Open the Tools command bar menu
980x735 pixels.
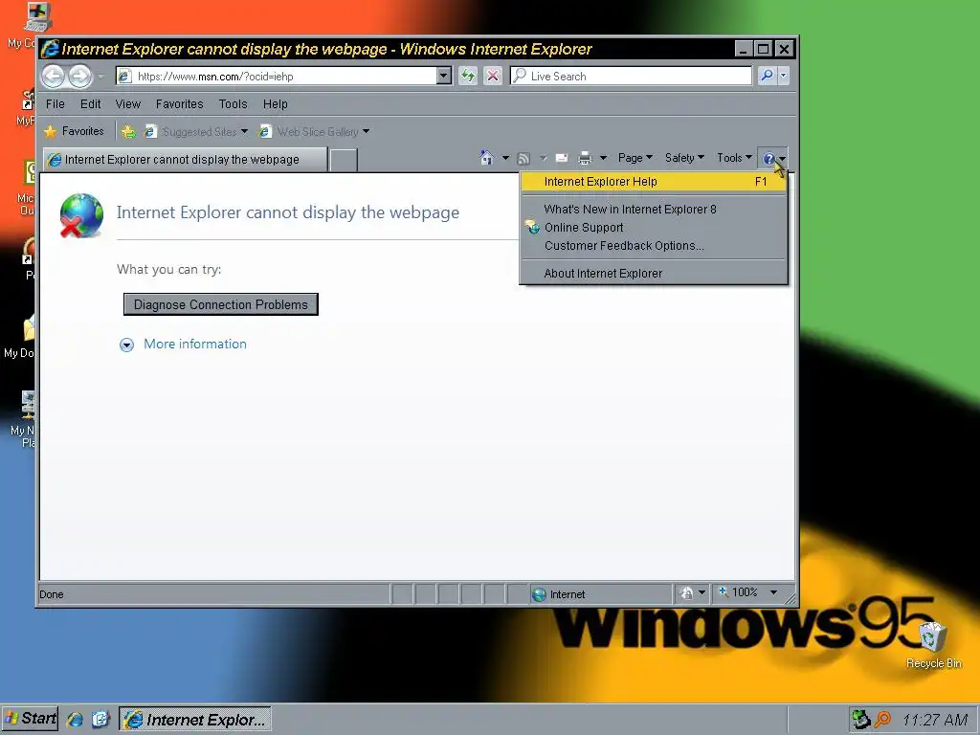point(734,158)
